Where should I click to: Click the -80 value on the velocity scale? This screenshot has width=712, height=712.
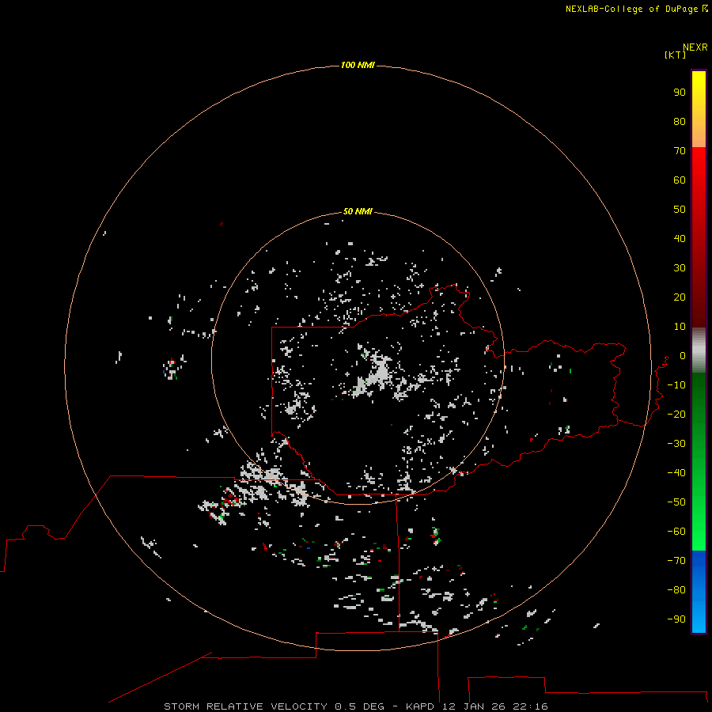[676, 590]
